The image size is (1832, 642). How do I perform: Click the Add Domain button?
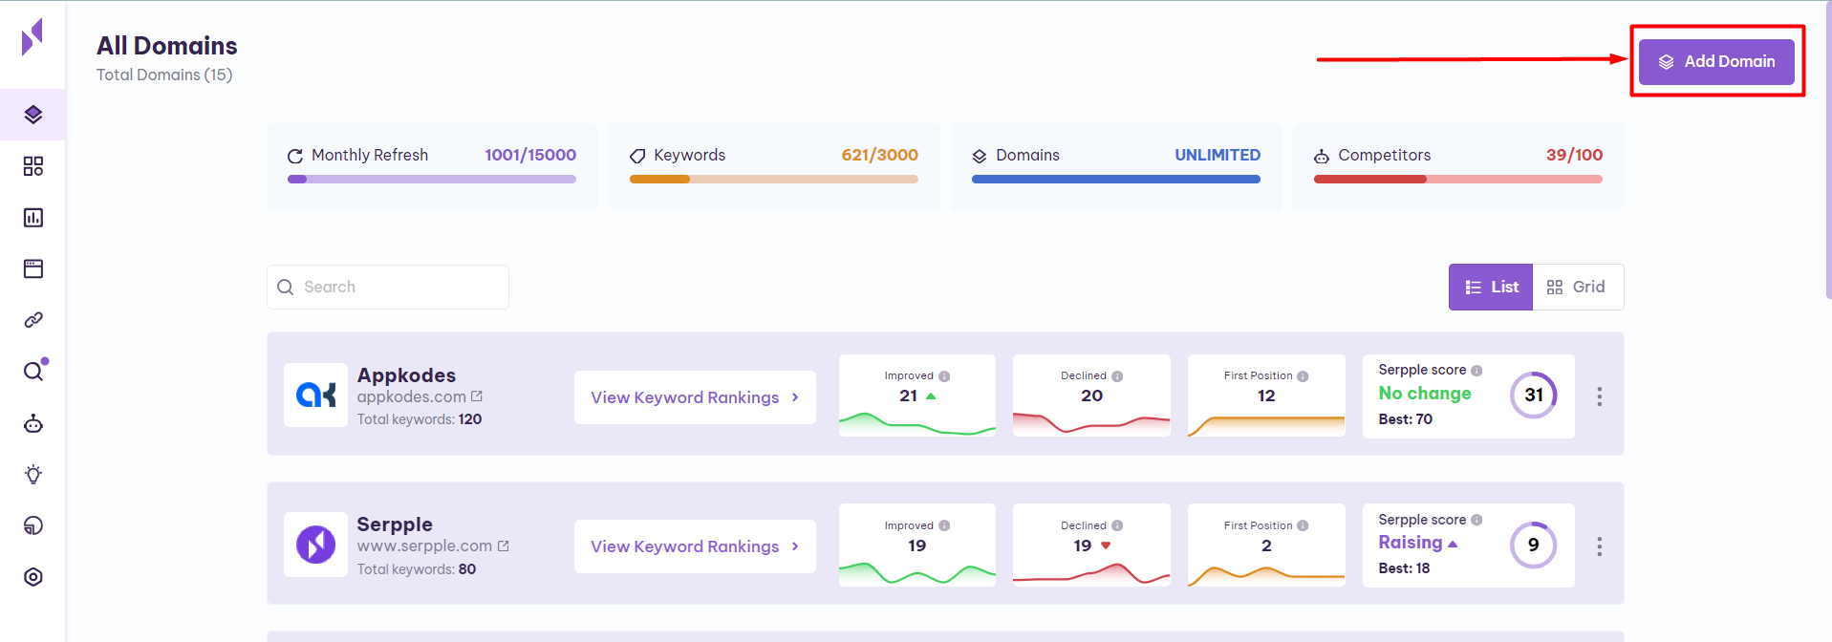1716,61
